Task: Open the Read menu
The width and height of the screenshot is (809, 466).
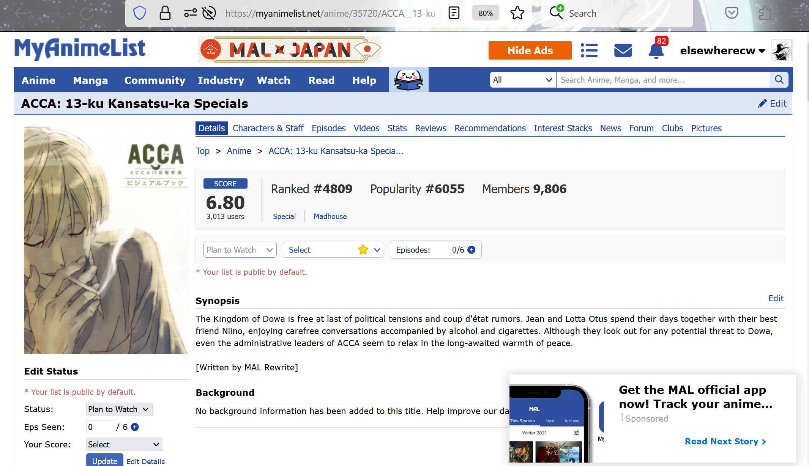Action: click(321, 80)
